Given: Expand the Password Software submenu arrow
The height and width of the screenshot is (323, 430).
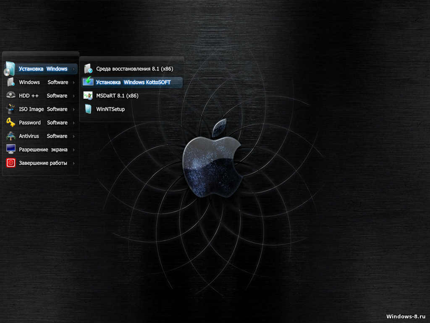Looking at the screenshot, I should 74,123.
